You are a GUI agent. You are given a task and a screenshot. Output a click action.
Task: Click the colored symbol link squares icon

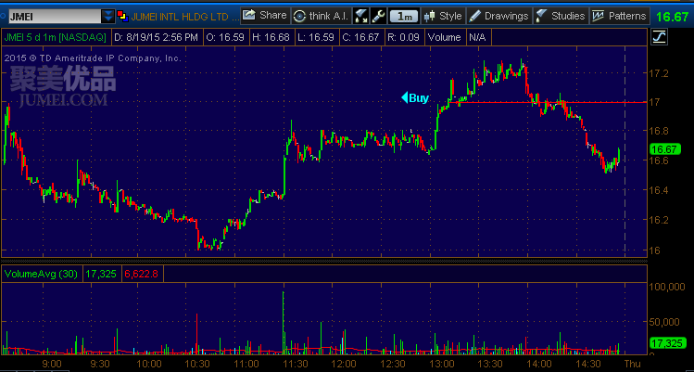(x=122, y=16)
